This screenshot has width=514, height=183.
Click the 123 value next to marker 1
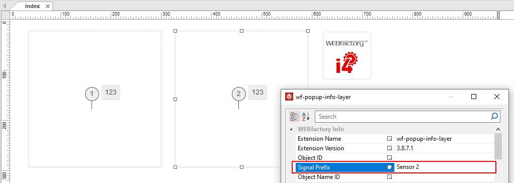point(111,92)
